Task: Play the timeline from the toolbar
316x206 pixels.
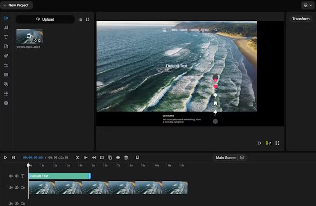Action: pos(5,157)
